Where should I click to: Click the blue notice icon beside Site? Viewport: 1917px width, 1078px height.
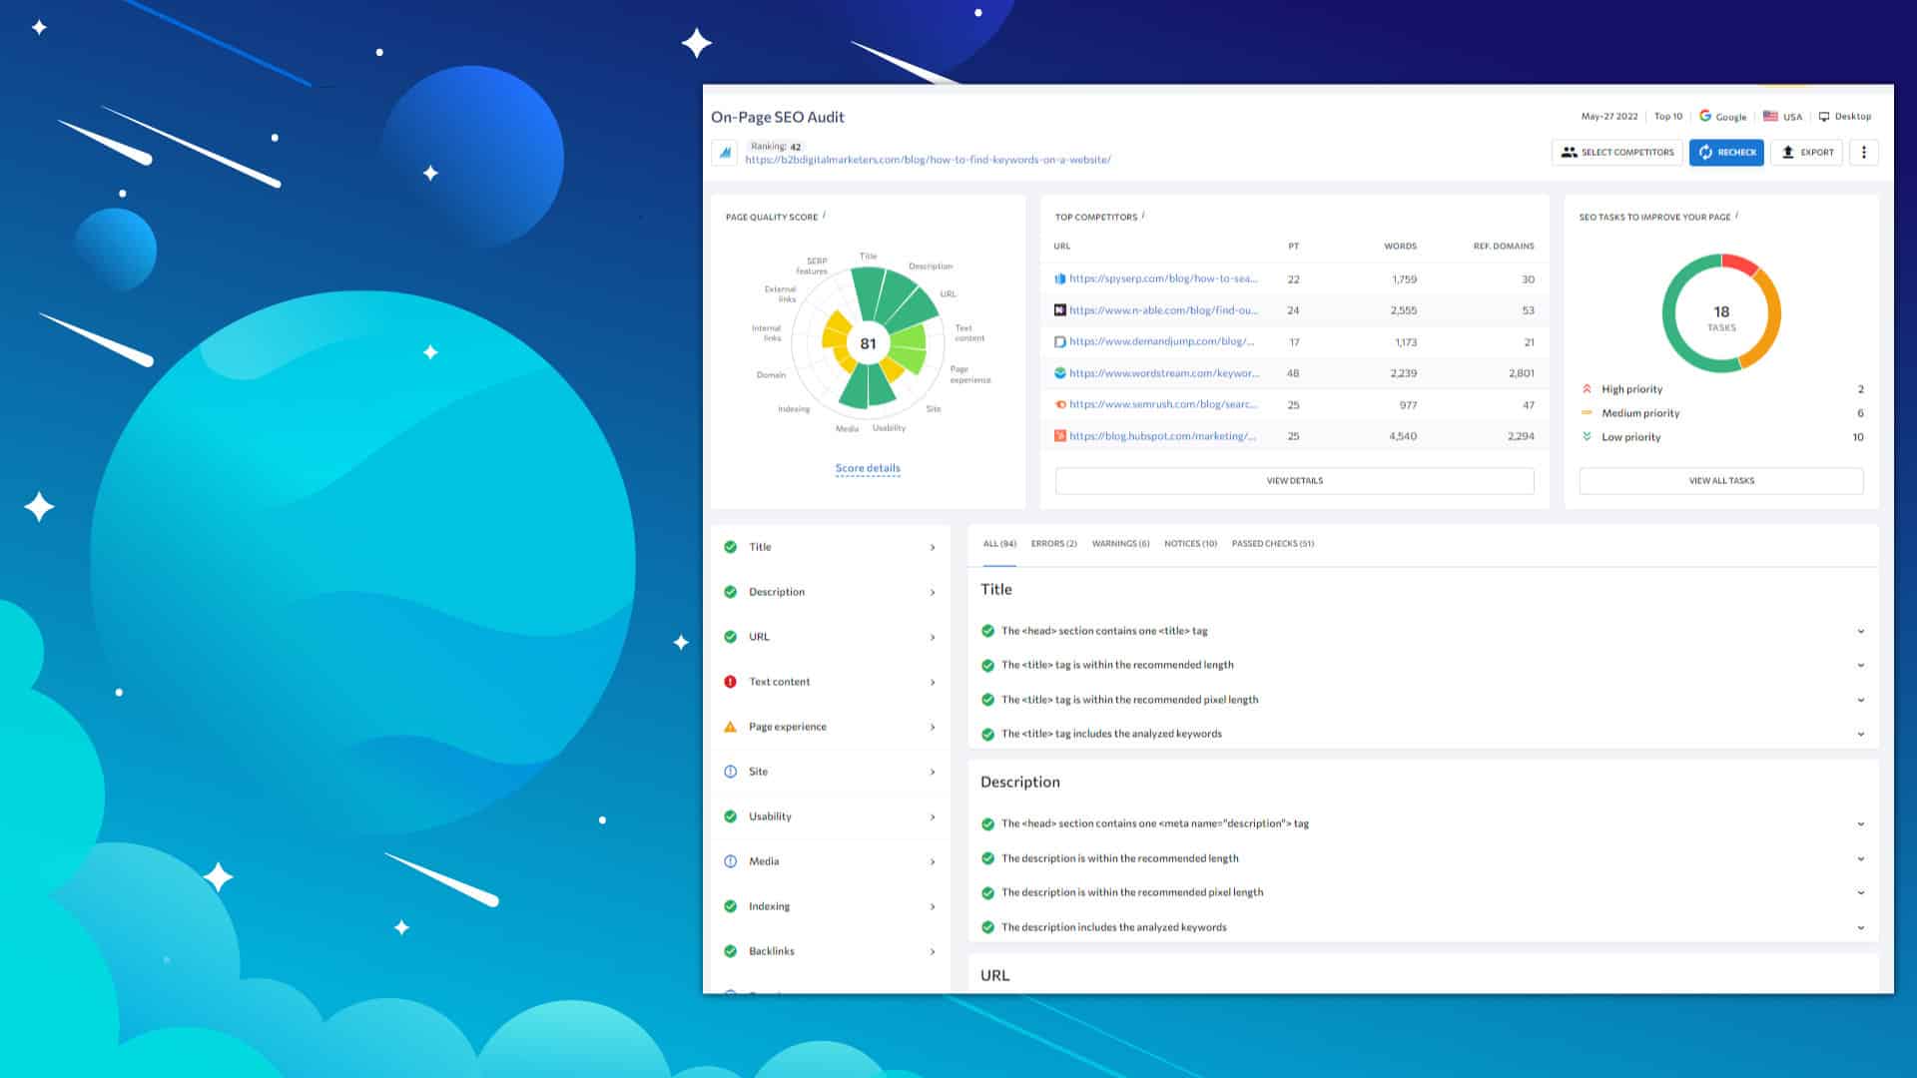[730, 772]
